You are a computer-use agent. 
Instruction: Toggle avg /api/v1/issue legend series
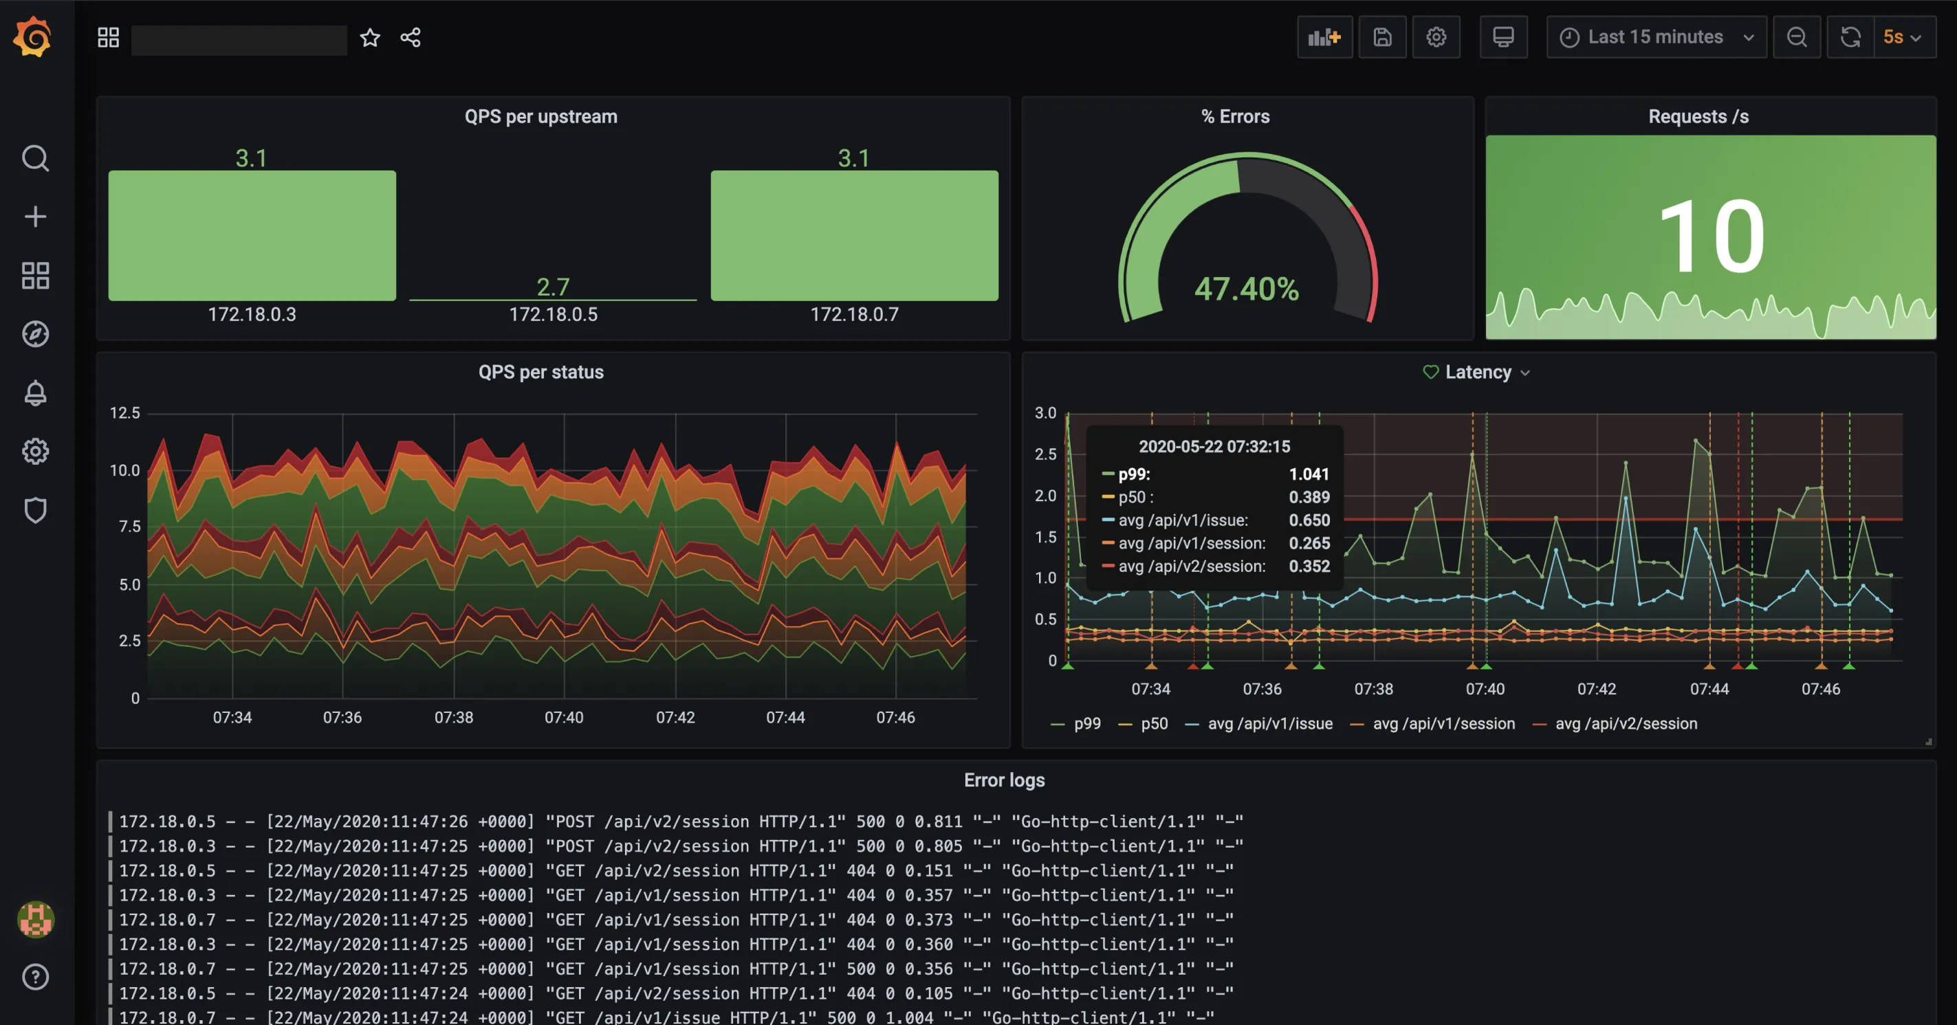[1269, 724]
